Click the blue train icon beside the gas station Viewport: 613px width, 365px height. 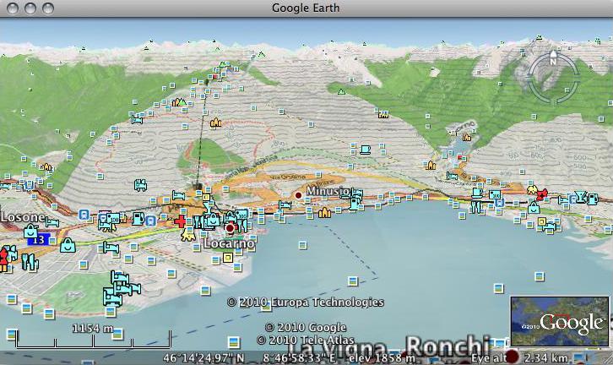(150, 221)
